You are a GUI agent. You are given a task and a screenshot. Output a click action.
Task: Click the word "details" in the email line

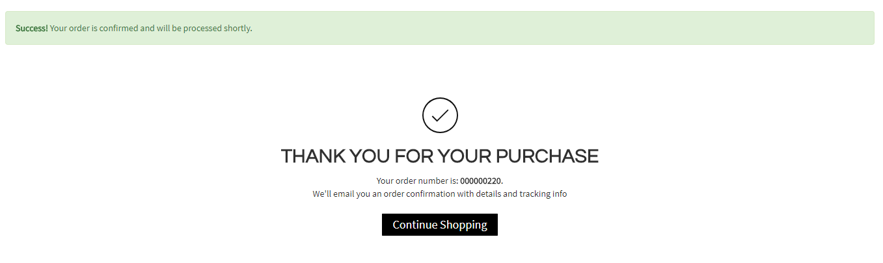[488, 194]
